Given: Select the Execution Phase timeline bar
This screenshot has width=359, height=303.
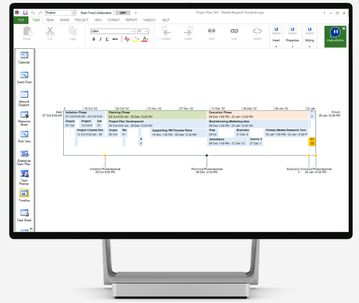Looking at the screenshot, I should (x=258, y=115).
